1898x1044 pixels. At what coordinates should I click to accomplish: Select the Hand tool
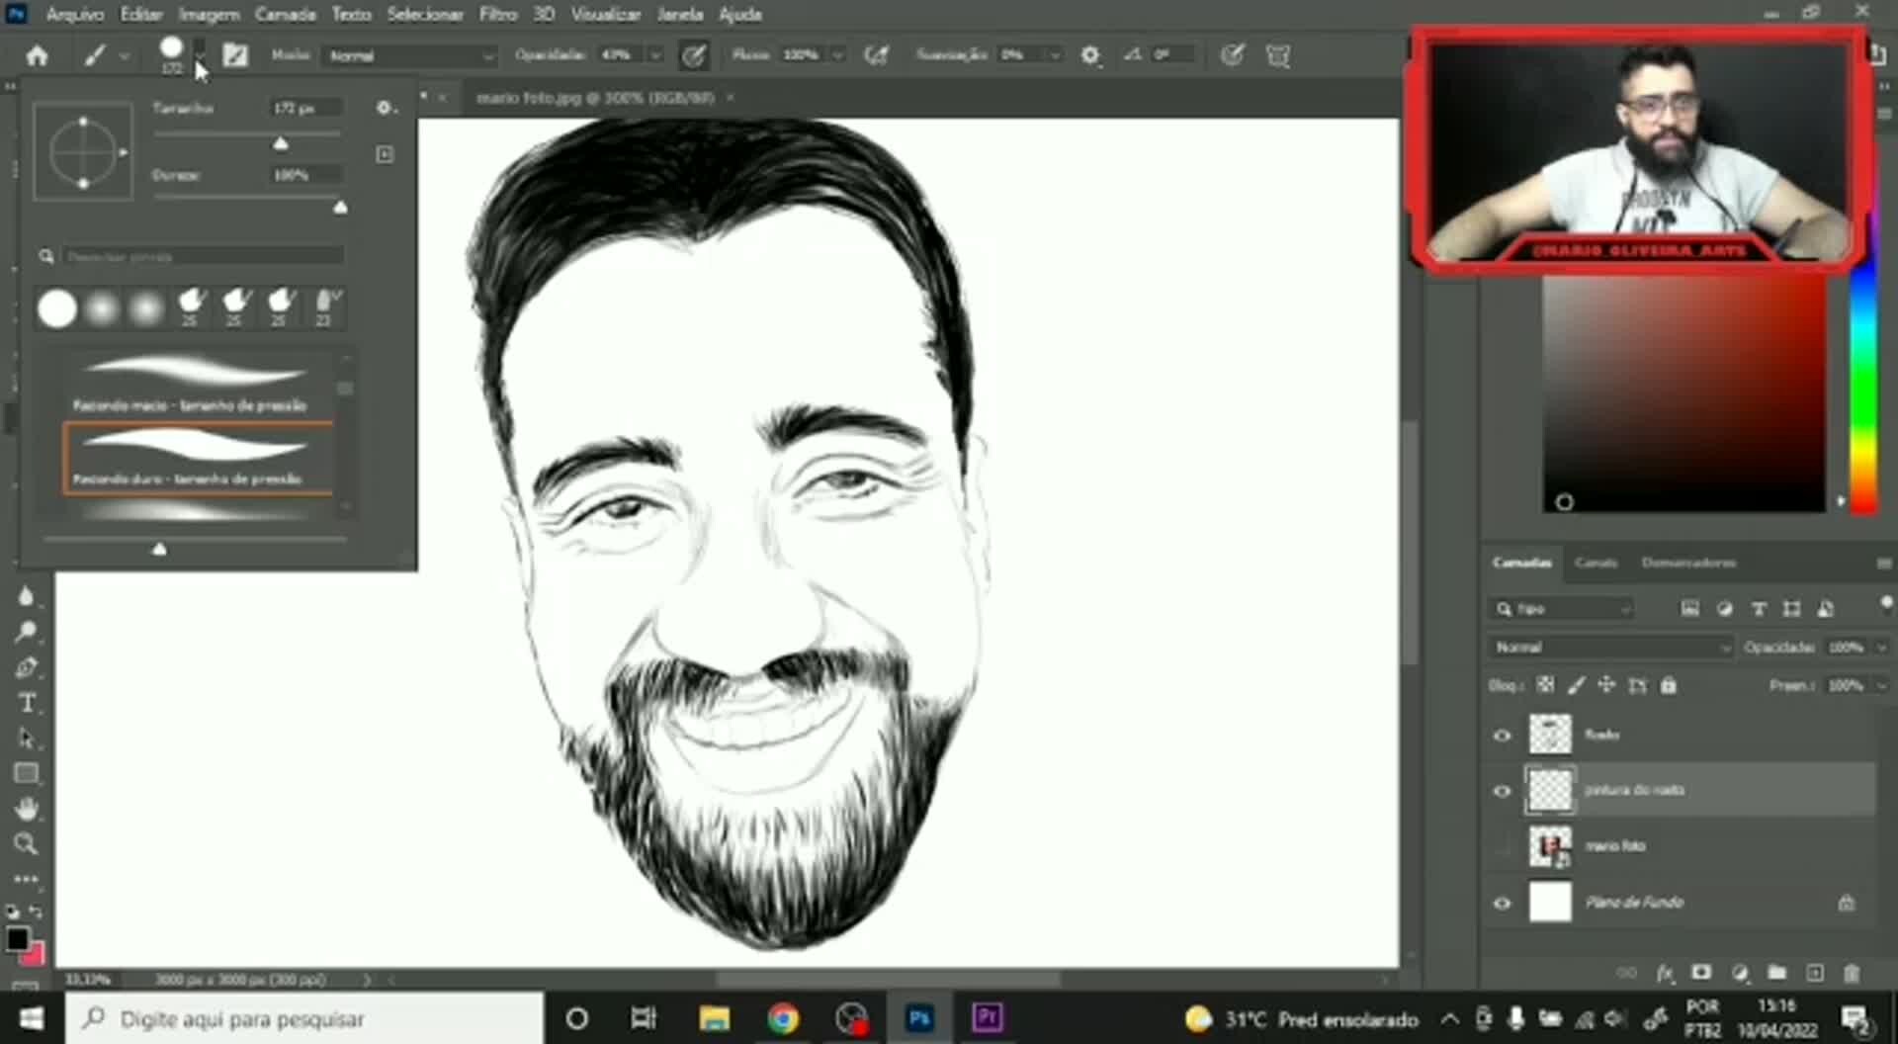click(28, 809)
